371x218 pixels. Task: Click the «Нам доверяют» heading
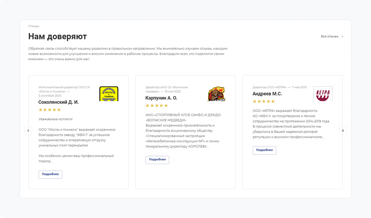click(x=58, y=36)
